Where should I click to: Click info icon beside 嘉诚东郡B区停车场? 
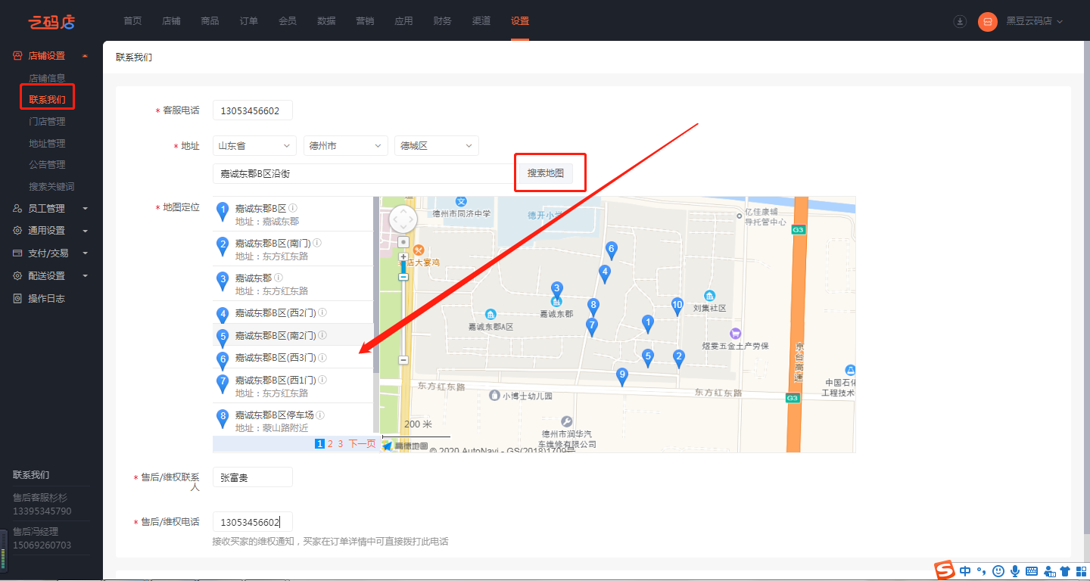(320, 415)
